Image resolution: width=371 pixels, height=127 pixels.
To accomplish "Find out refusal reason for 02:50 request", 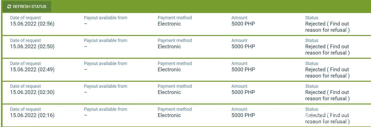I will (x=327, y=50).
